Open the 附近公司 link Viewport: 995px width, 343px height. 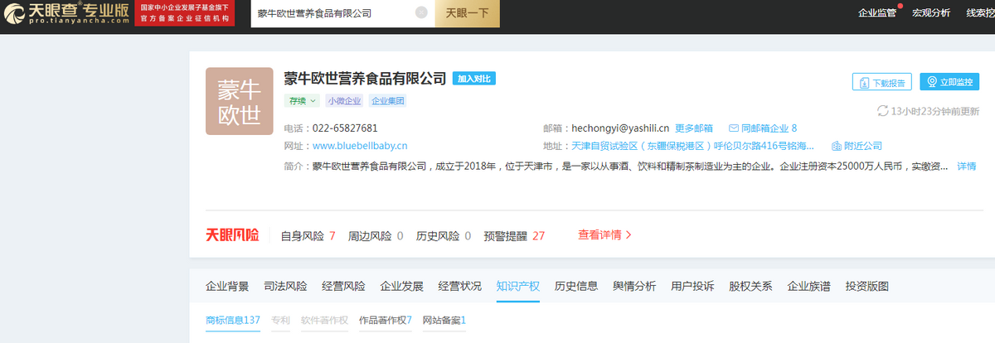pyautogui.click(x=863, y=146)
